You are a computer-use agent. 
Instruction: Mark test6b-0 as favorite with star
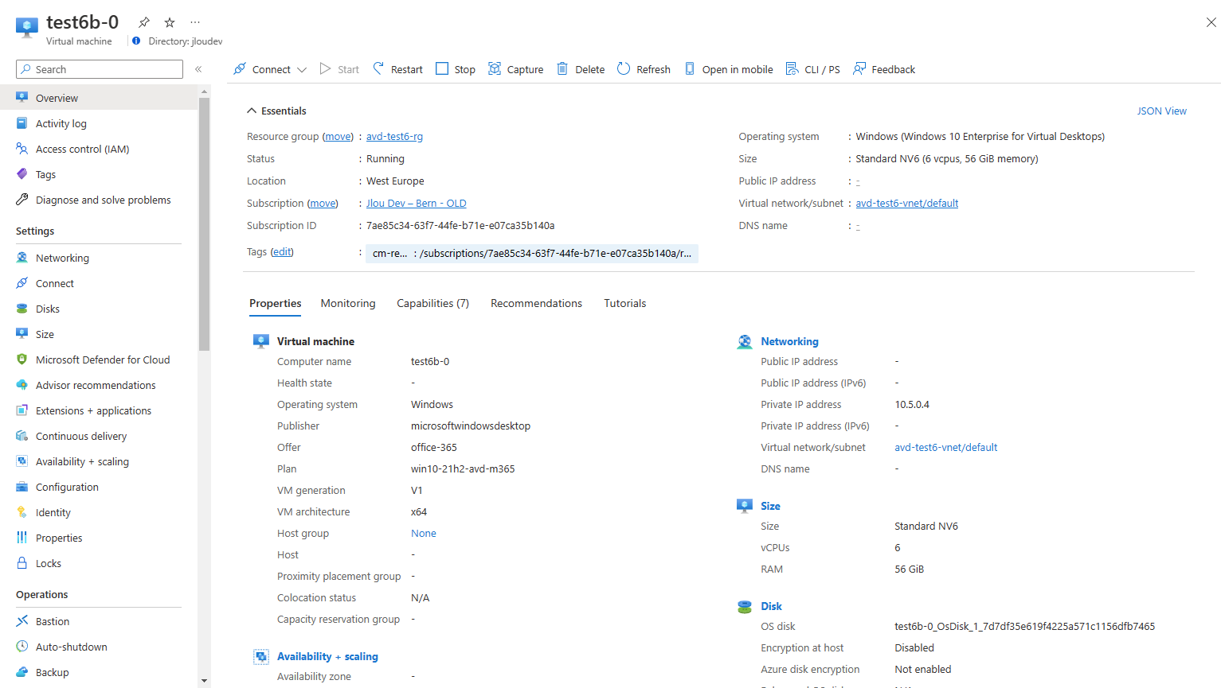pos(170,22)
